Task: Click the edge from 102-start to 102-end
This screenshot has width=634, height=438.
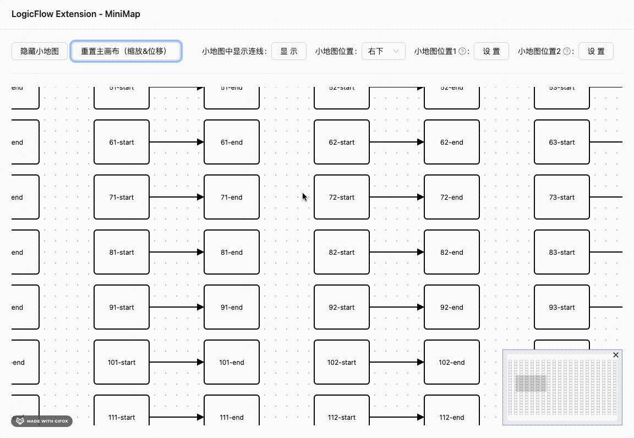Action: click(x=397, y=362)
